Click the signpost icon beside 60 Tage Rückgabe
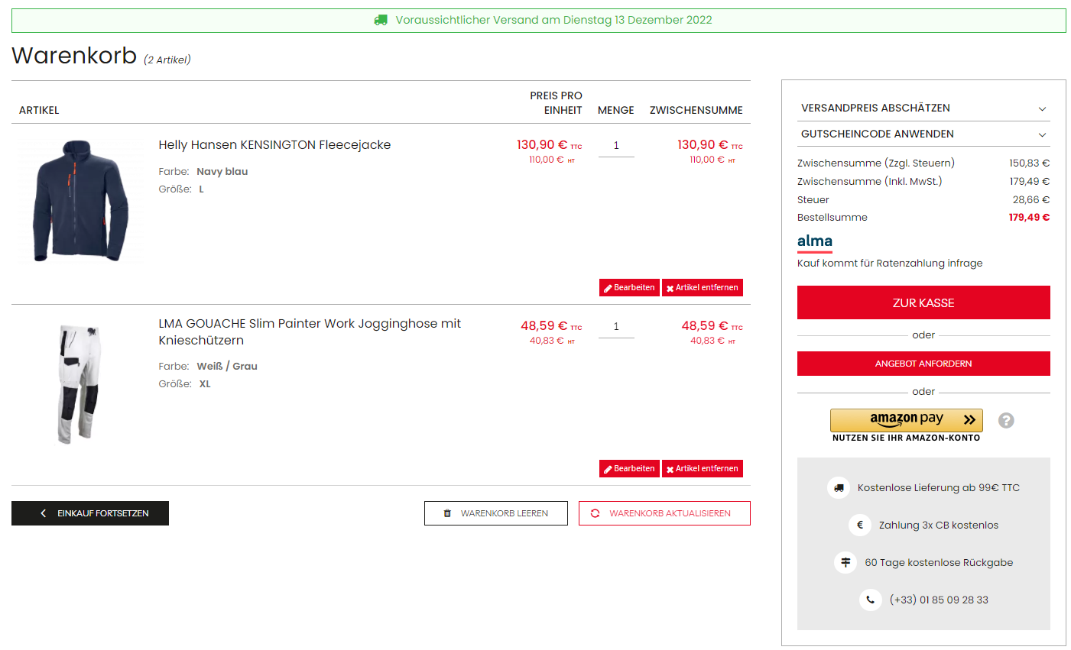The height and width of the screenshot is (650, 1071). pyautogui.click(x=845, y=562)
